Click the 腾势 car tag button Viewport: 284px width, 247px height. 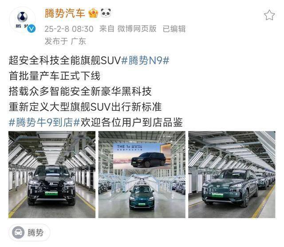coord(29,232)
